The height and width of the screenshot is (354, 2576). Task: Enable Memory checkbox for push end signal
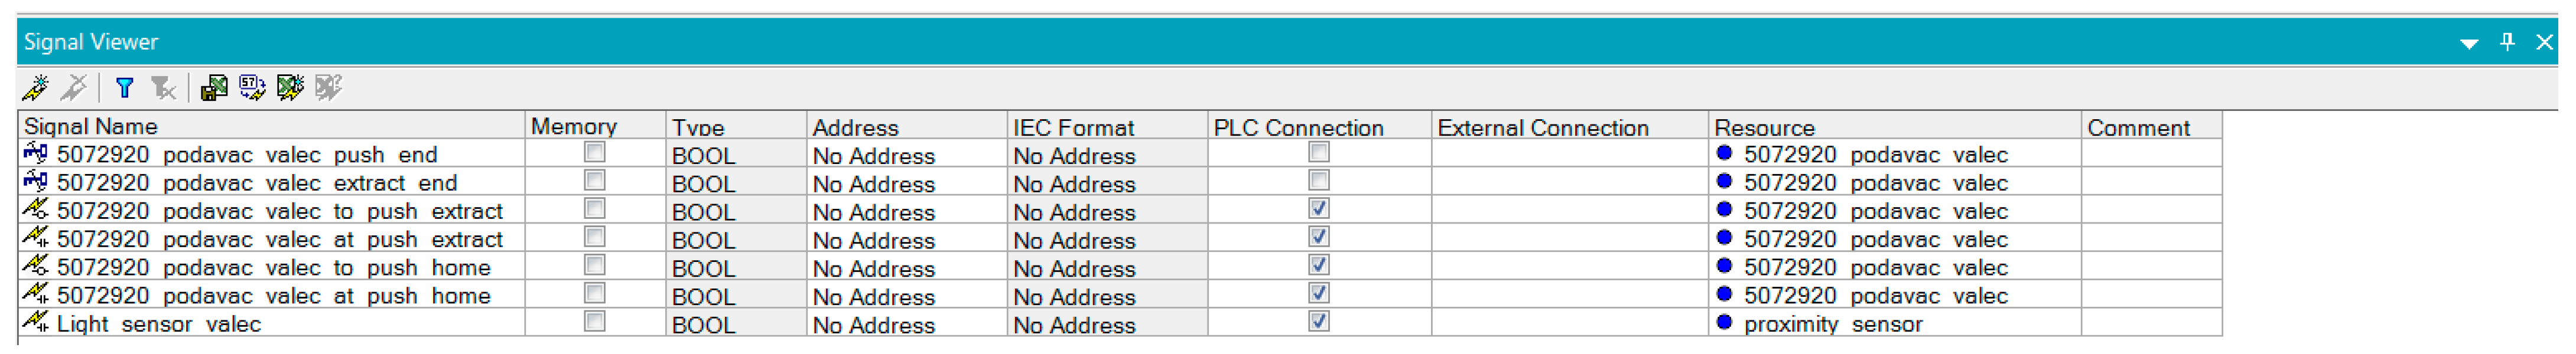595,152
